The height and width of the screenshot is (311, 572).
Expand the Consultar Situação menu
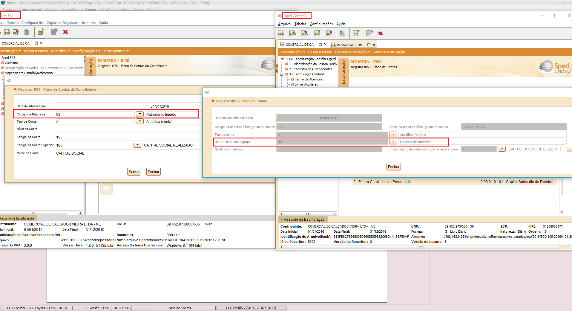(352, 52)
